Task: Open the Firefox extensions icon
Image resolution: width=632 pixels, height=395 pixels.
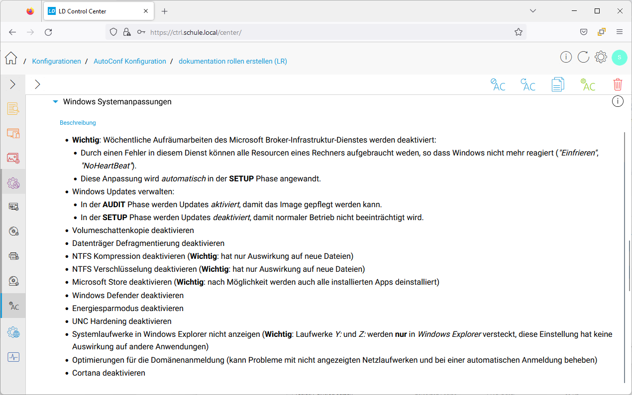Action: click(602, 32)
